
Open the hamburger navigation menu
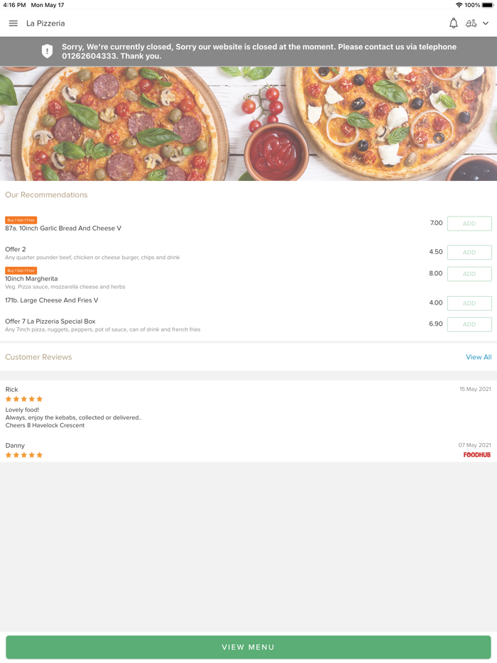pyautogui.click(x=13, y=23)
